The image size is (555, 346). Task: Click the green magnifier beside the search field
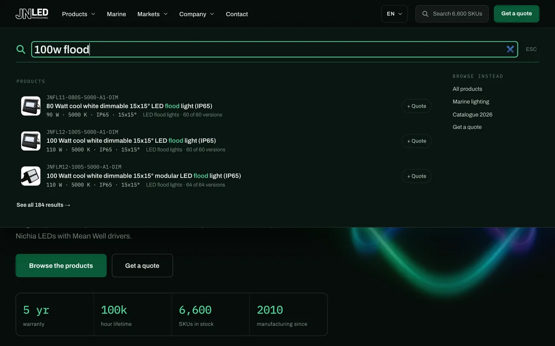(21, 49)
